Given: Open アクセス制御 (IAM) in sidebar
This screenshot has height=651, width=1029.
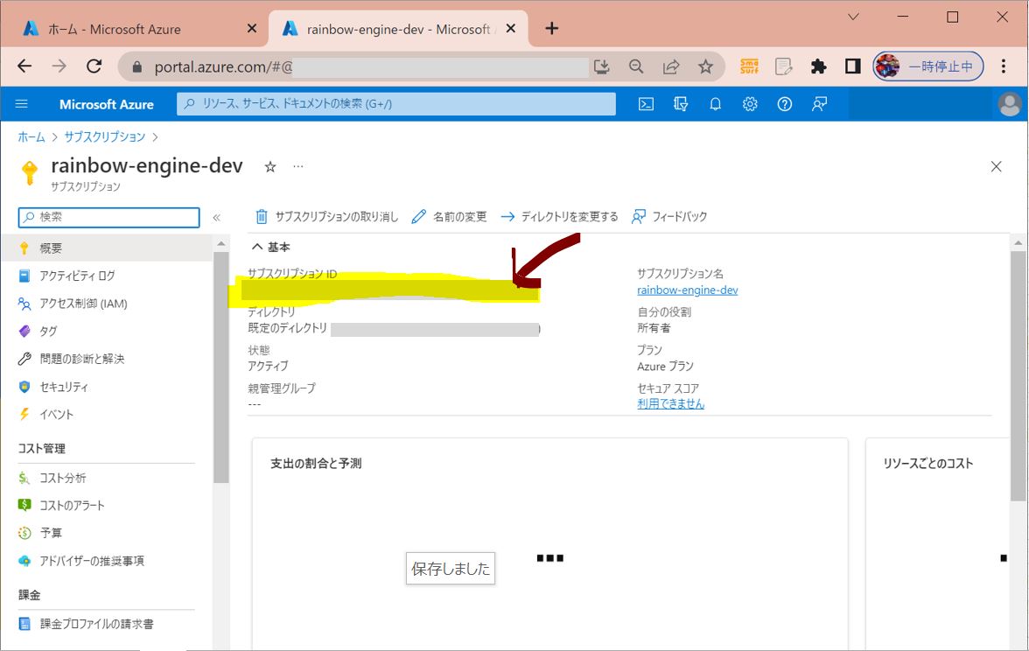Looking at the screenshot, I should point(83,304).
